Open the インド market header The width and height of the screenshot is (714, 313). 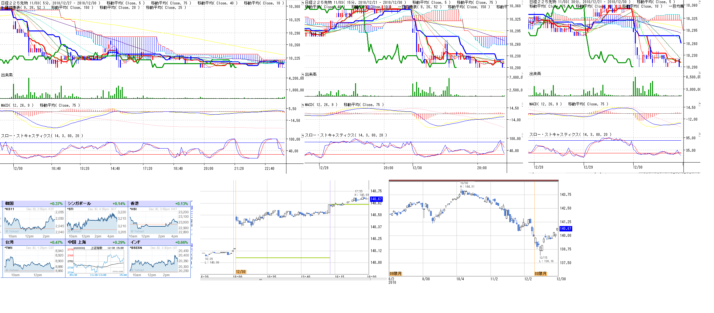tap(135, 242)
